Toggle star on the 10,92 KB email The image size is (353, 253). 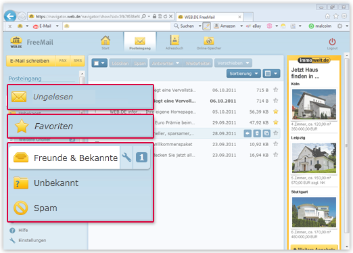tap(276, 144)
